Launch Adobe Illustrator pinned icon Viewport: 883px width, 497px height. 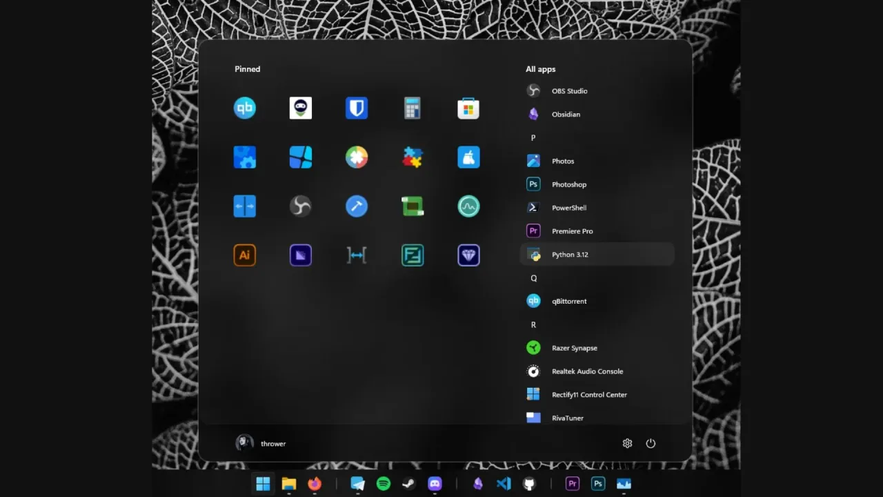coord(245,255)
